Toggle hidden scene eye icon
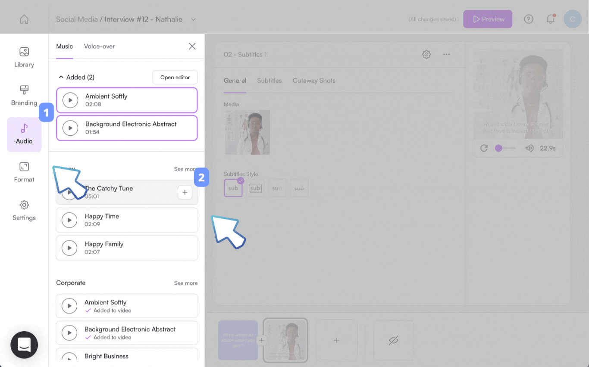This screenshot has height=367, width=589. 393,340
